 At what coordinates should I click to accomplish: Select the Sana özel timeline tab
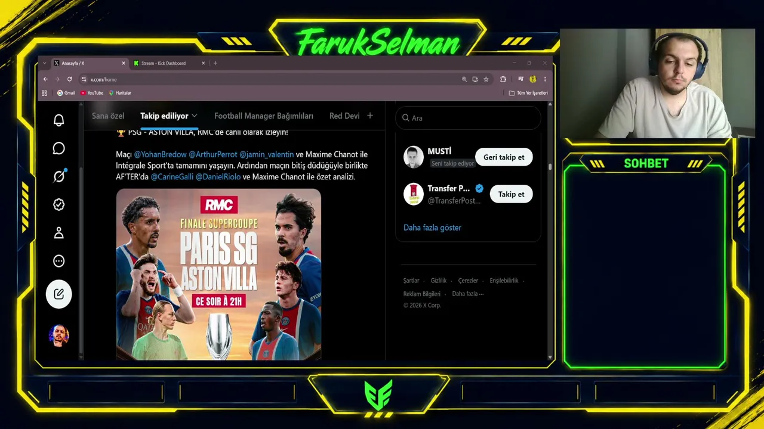pyautogui.click(x=108, y=116)
